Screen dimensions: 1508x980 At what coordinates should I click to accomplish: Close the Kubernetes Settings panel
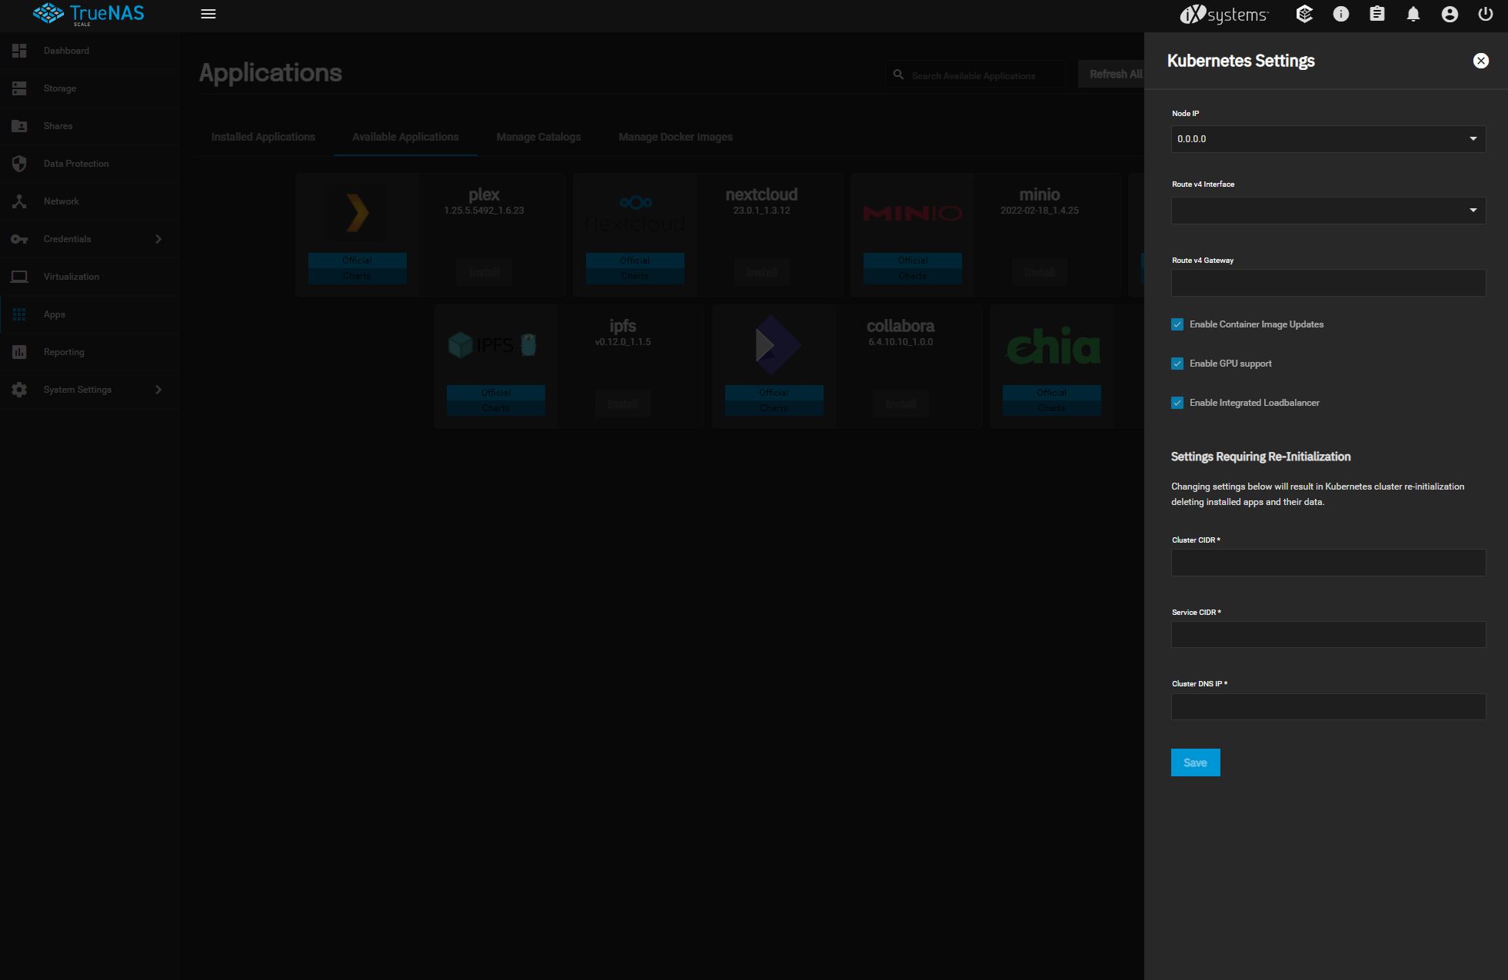1480,61
